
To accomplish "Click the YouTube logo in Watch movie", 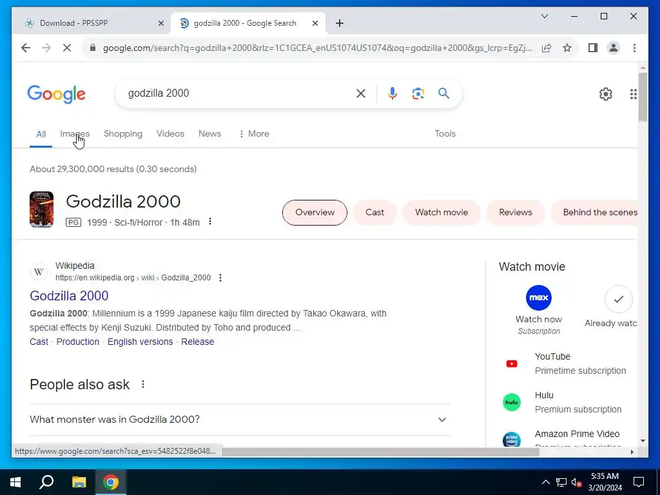I will tap(511, 364).
